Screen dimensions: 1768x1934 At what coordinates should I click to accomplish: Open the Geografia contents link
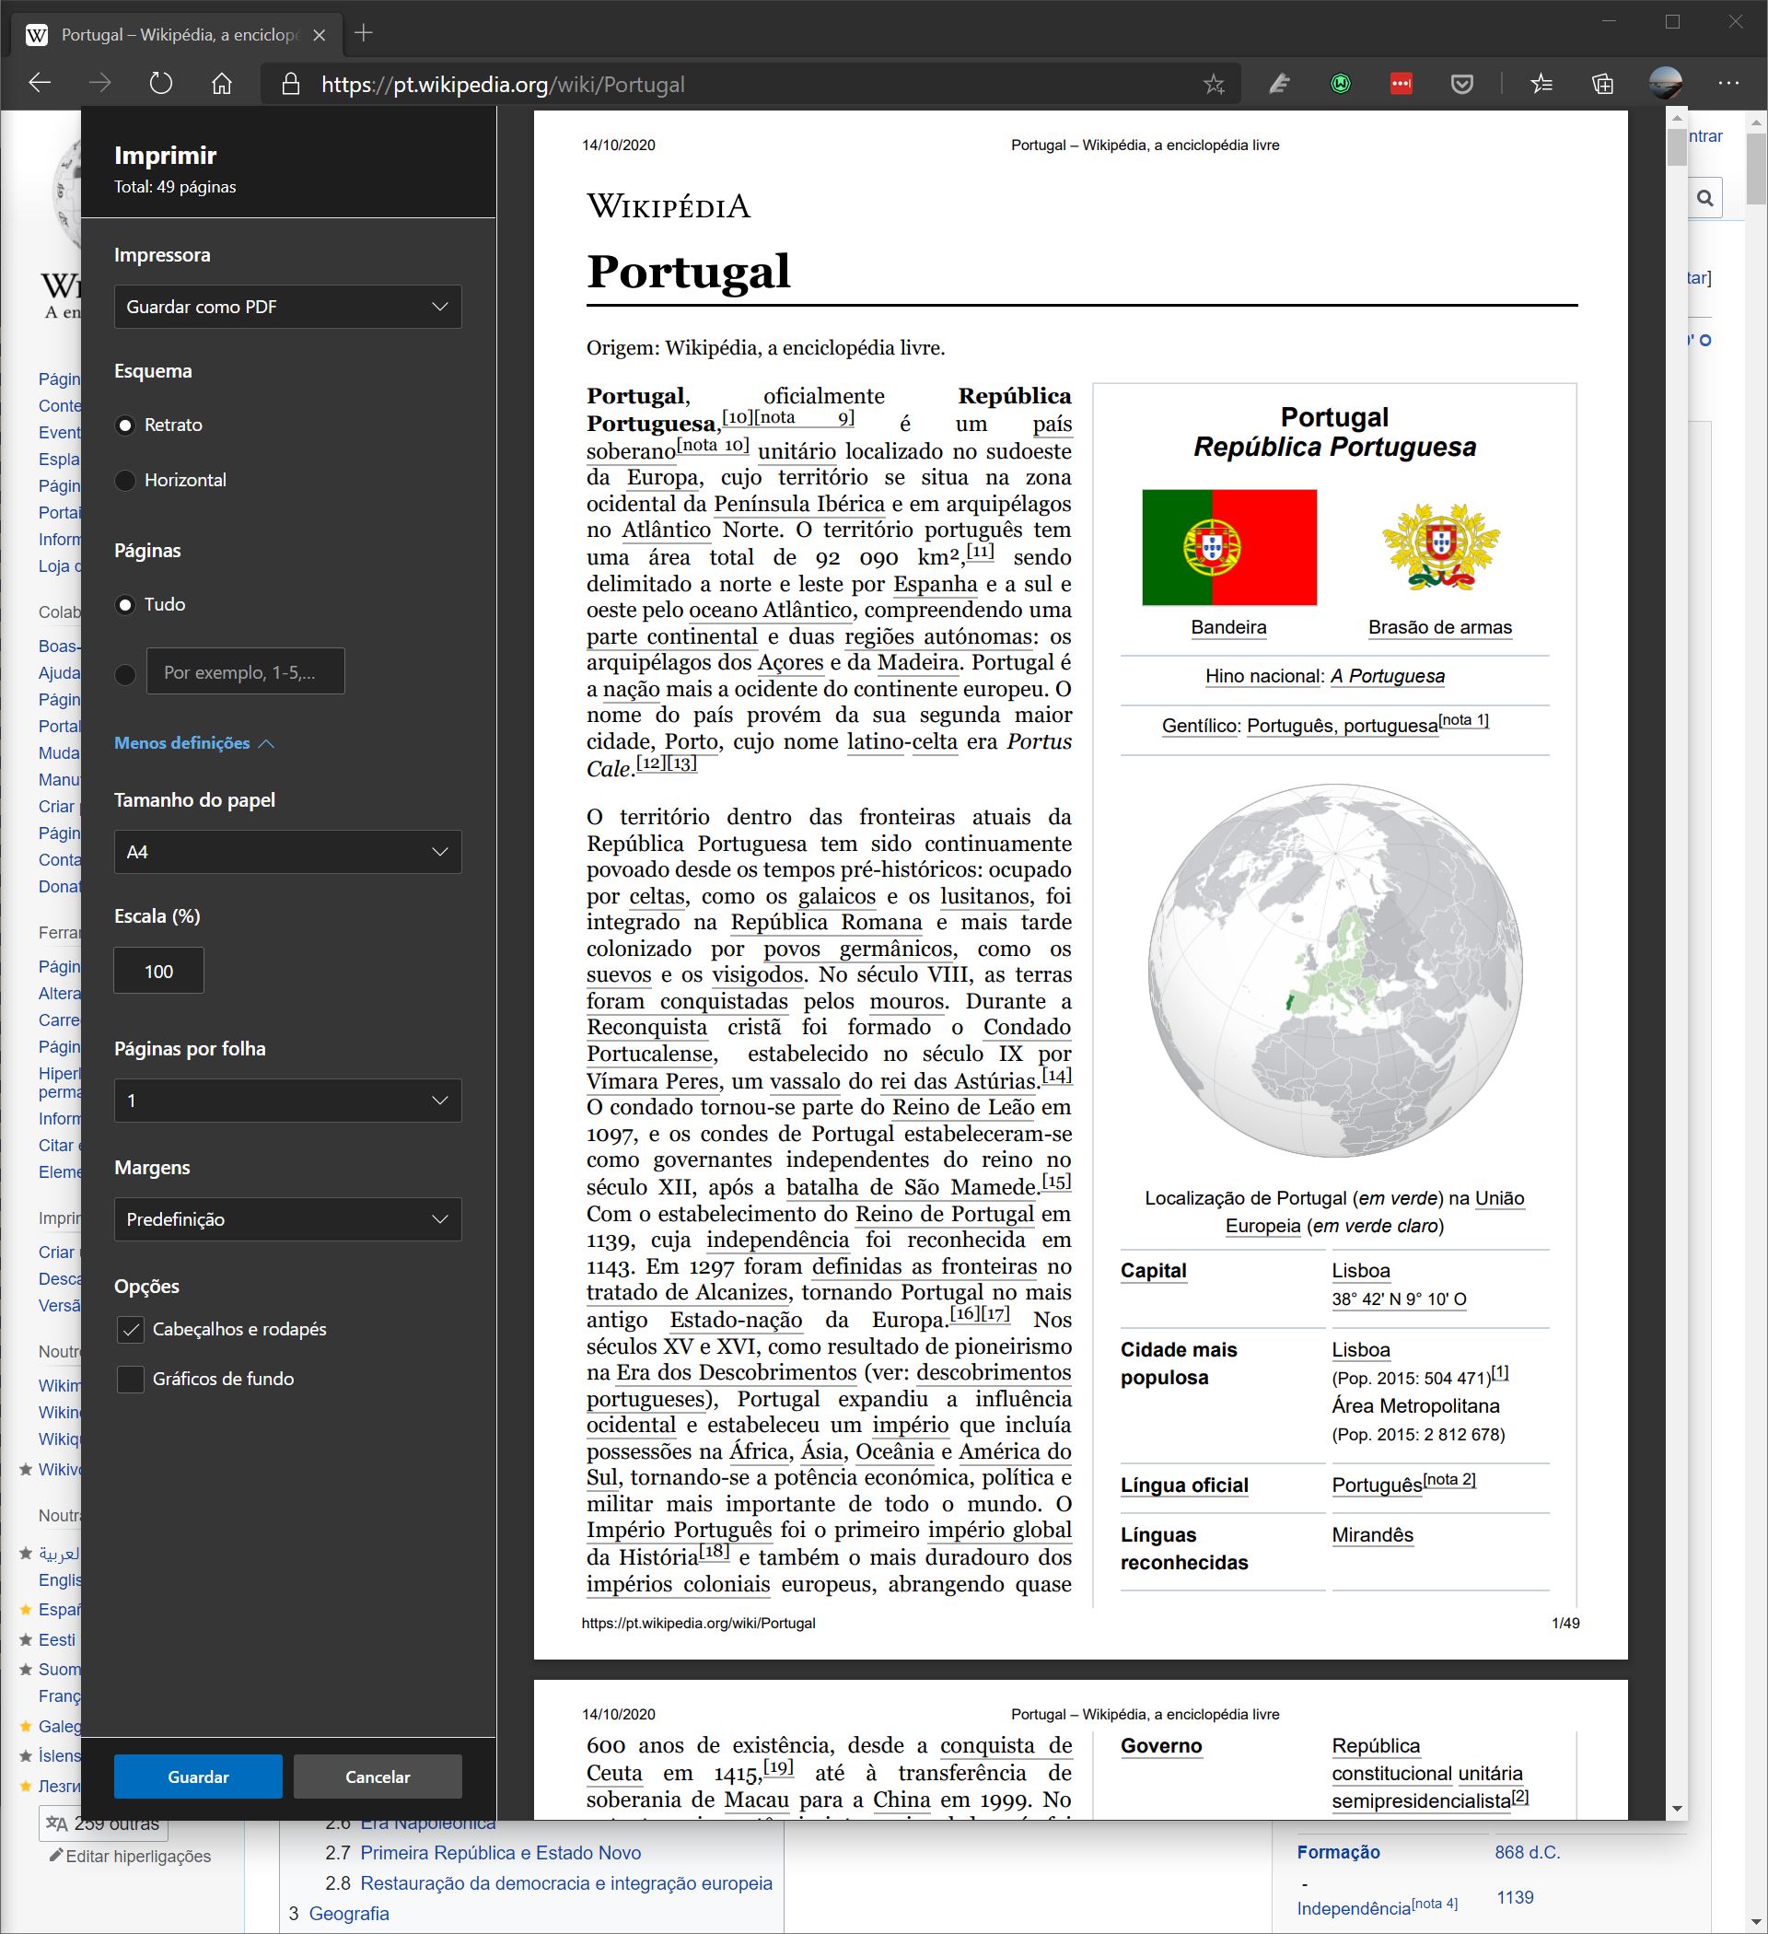tap(349, 1913)
